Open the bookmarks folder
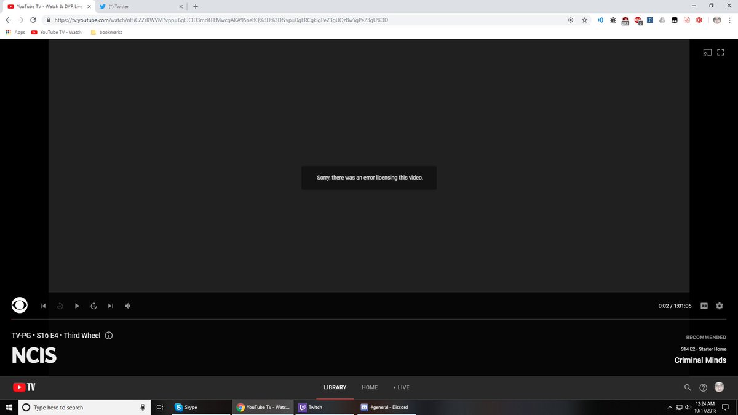The width and height of the screenshot is (738, 415). coord(106,32)
